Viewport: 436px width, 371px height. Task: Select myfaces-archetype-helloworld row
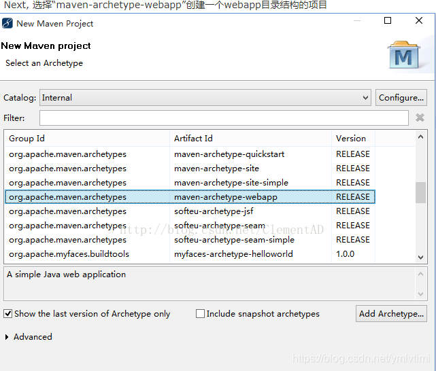[190, 254]
